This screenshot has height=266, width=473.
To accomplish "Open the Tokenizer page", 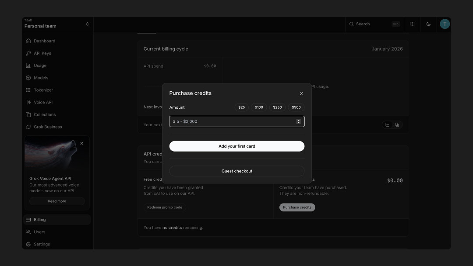I will pyautogui.click(x=56, y=90).
